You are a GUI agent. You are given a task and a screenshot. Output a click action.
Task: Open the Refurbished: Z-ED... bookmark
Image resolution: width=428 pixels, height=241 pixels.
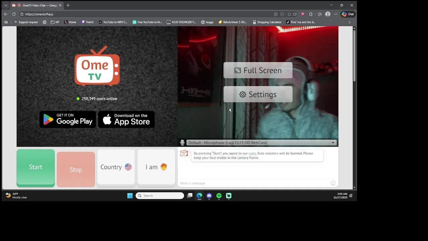(233, 22)
